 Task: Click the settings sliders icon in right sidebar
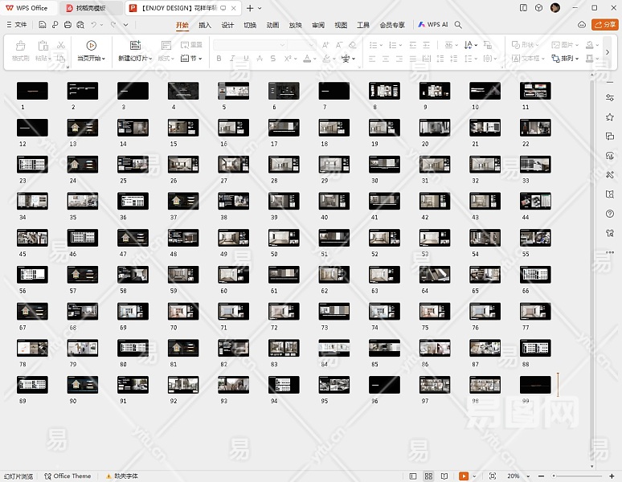pos(610,97)
